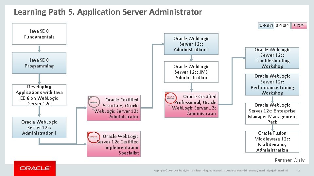Open Developing Applications with Java EE 6 box
Image resolution: width=314 pixels, height=176 pixels.
point(39,95)
